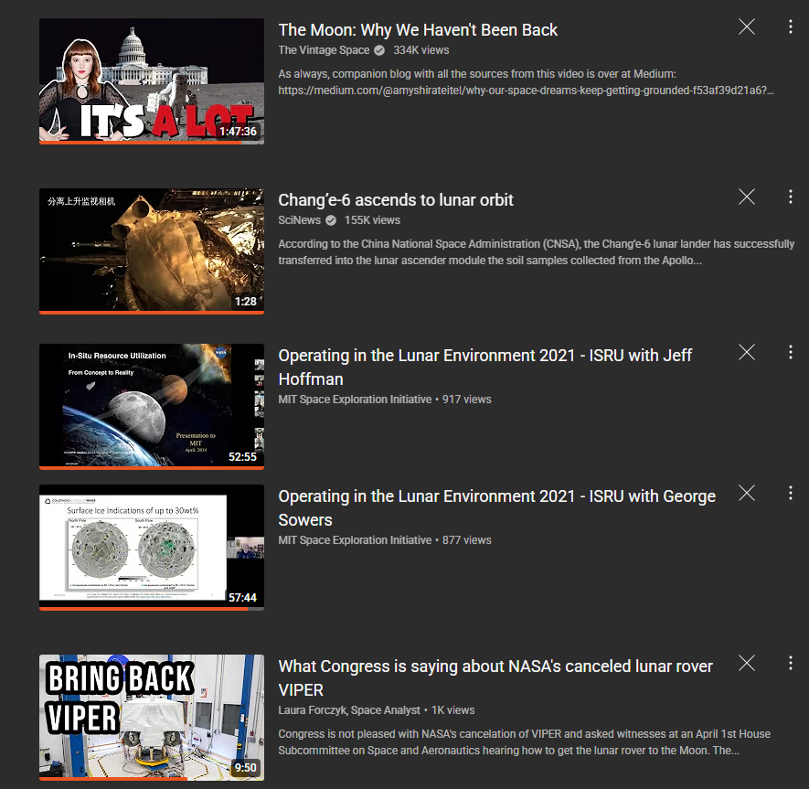Open three-dot menu for George Sowers video
The height and width of the screenshot is (789, 809).
pos(791,494)
